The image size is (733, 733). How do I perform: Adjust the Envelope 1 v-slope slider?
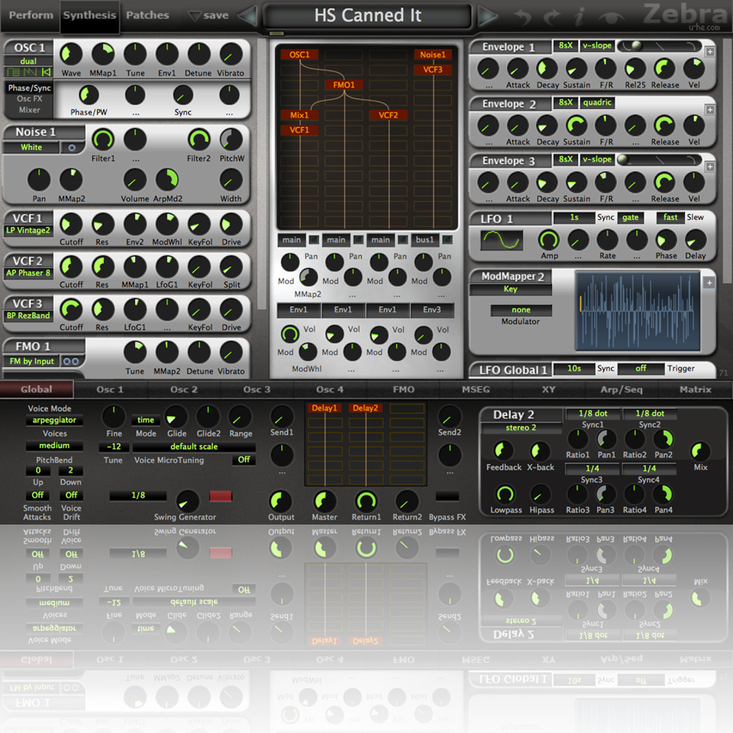point(659,46)
